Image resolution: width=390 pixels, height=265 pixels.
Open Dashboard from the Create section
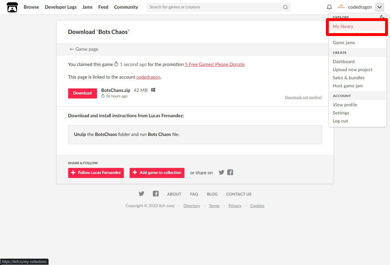358,62
